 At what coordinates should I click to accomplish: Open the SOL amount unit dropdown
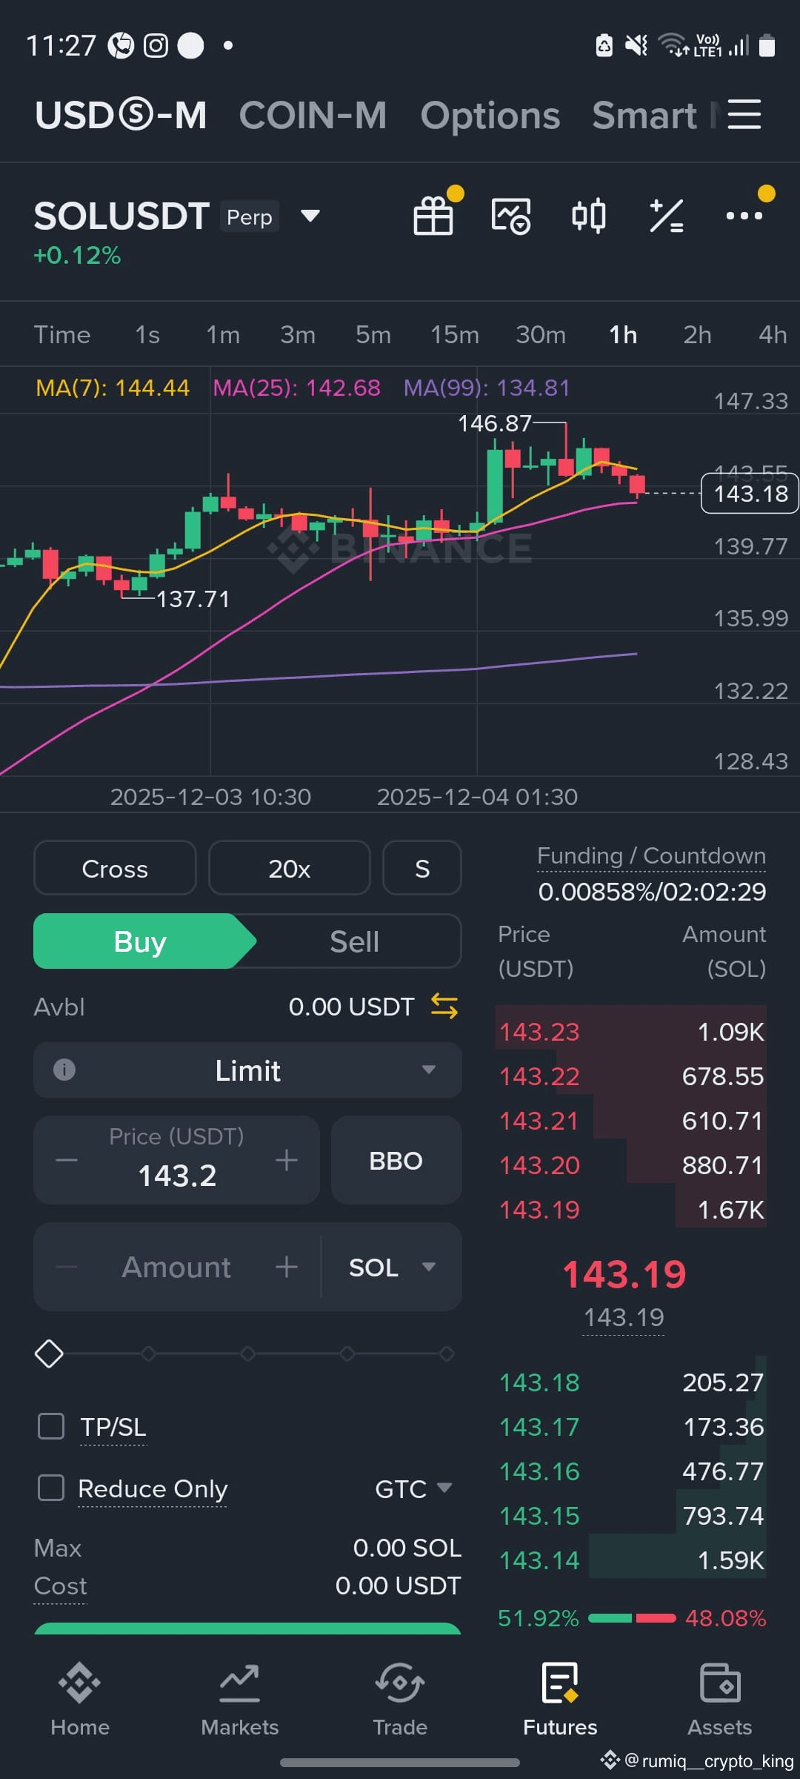(x=392, y=1267)
